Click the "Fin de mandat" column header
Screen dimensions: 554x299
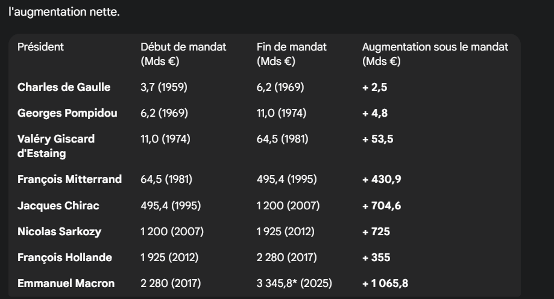click(291, 54)
